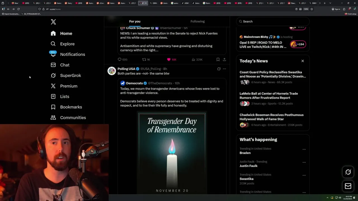Share Chuck Schumer's post
This screenshot has width=358, height=201.
[224, 59]
